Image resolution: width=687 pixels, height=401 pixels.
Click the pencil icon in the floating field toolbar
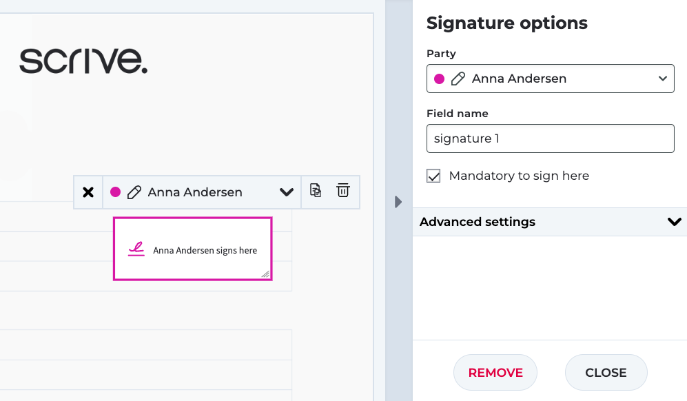coord(134,192)
